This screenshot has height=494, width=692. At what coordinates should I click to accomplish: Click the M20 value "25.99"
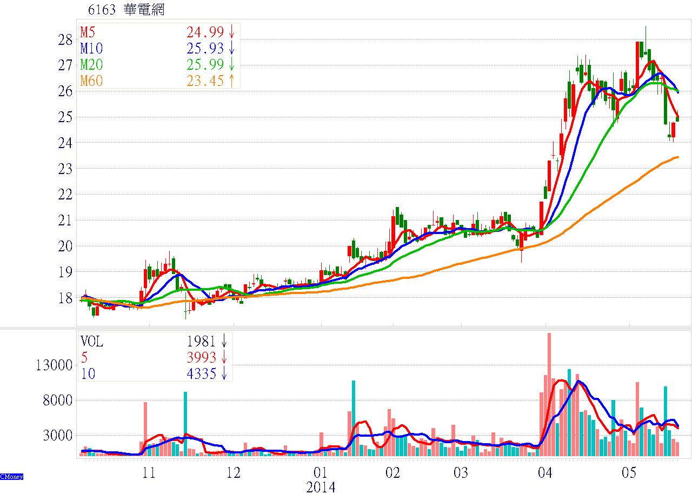[205, 65]
